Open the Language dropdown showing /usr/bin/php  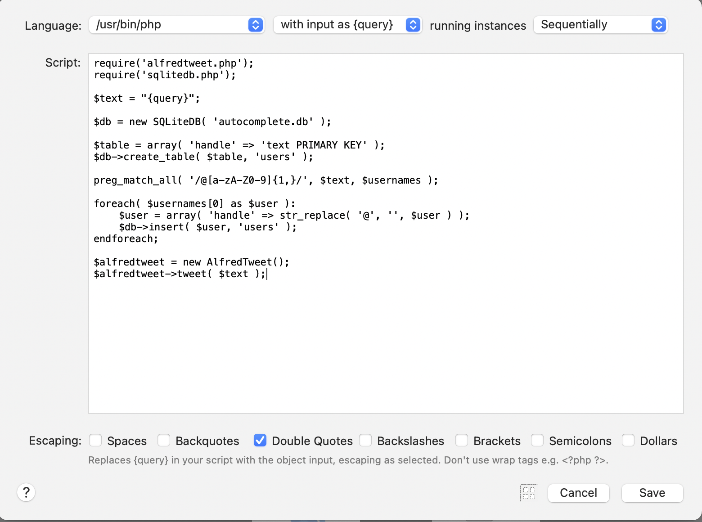[x=177, y=25]
